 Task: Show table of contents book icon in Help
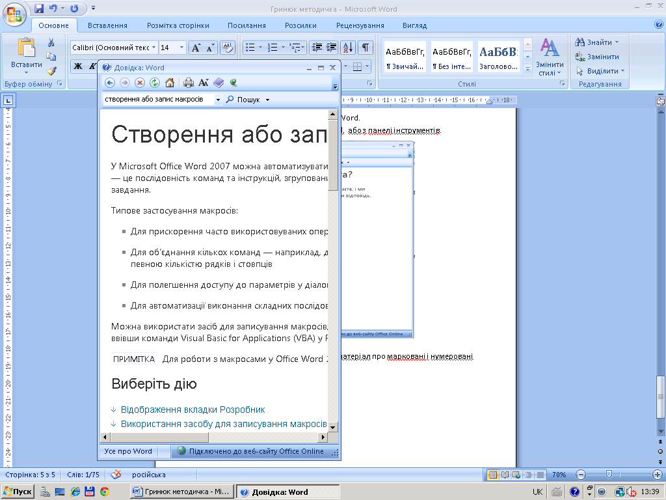tap(219, 83)
